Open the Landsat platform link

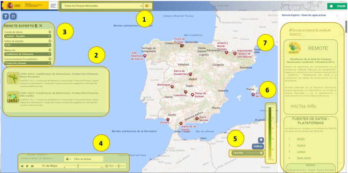(301, 152)
